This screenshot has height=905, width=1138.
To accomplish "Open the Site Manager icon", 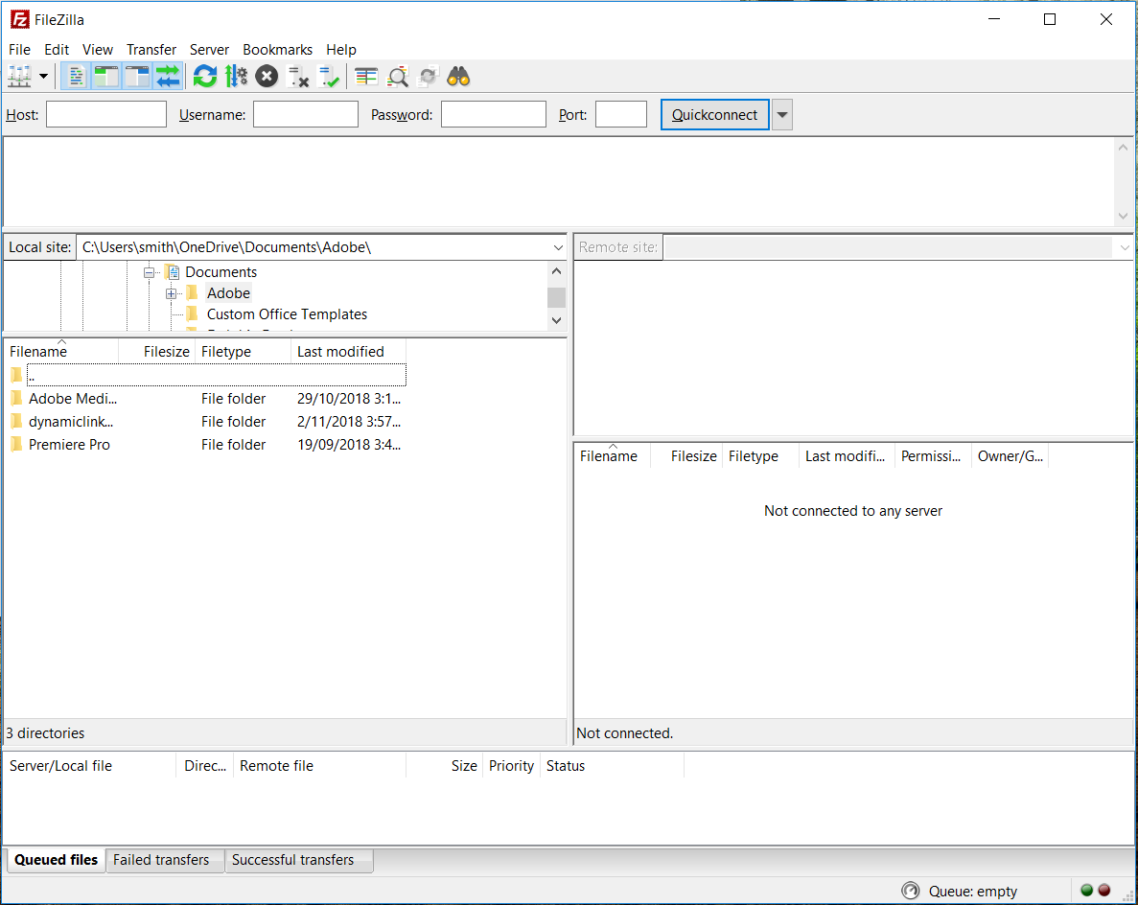I will pyautogui.click(x=19, y=76).
